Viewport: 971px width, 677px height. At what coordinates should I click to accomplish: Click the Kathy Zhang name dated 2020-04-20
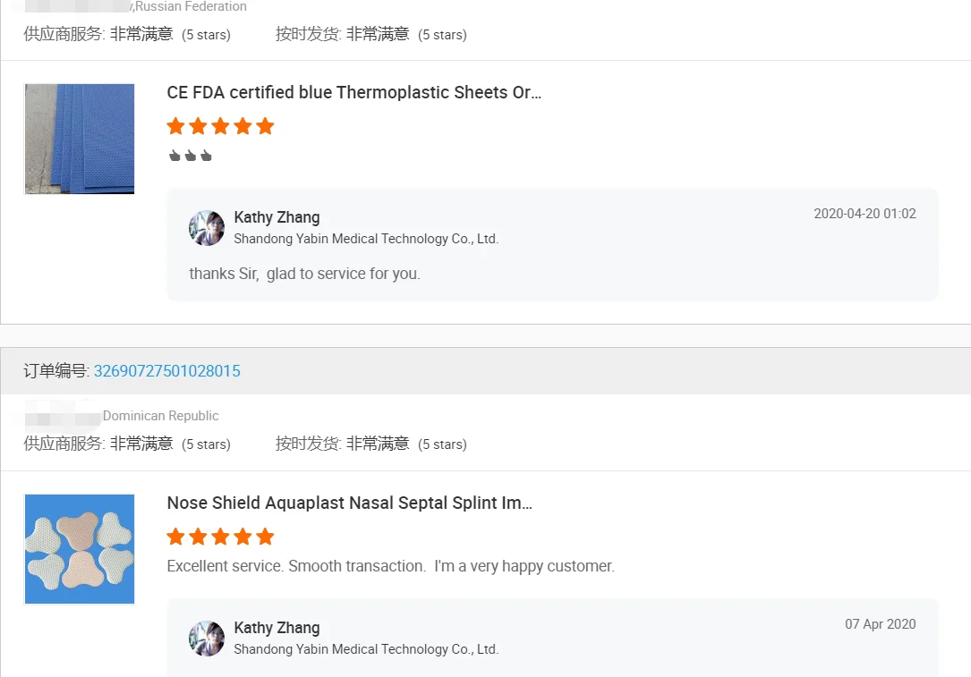(x=277, y=217)
